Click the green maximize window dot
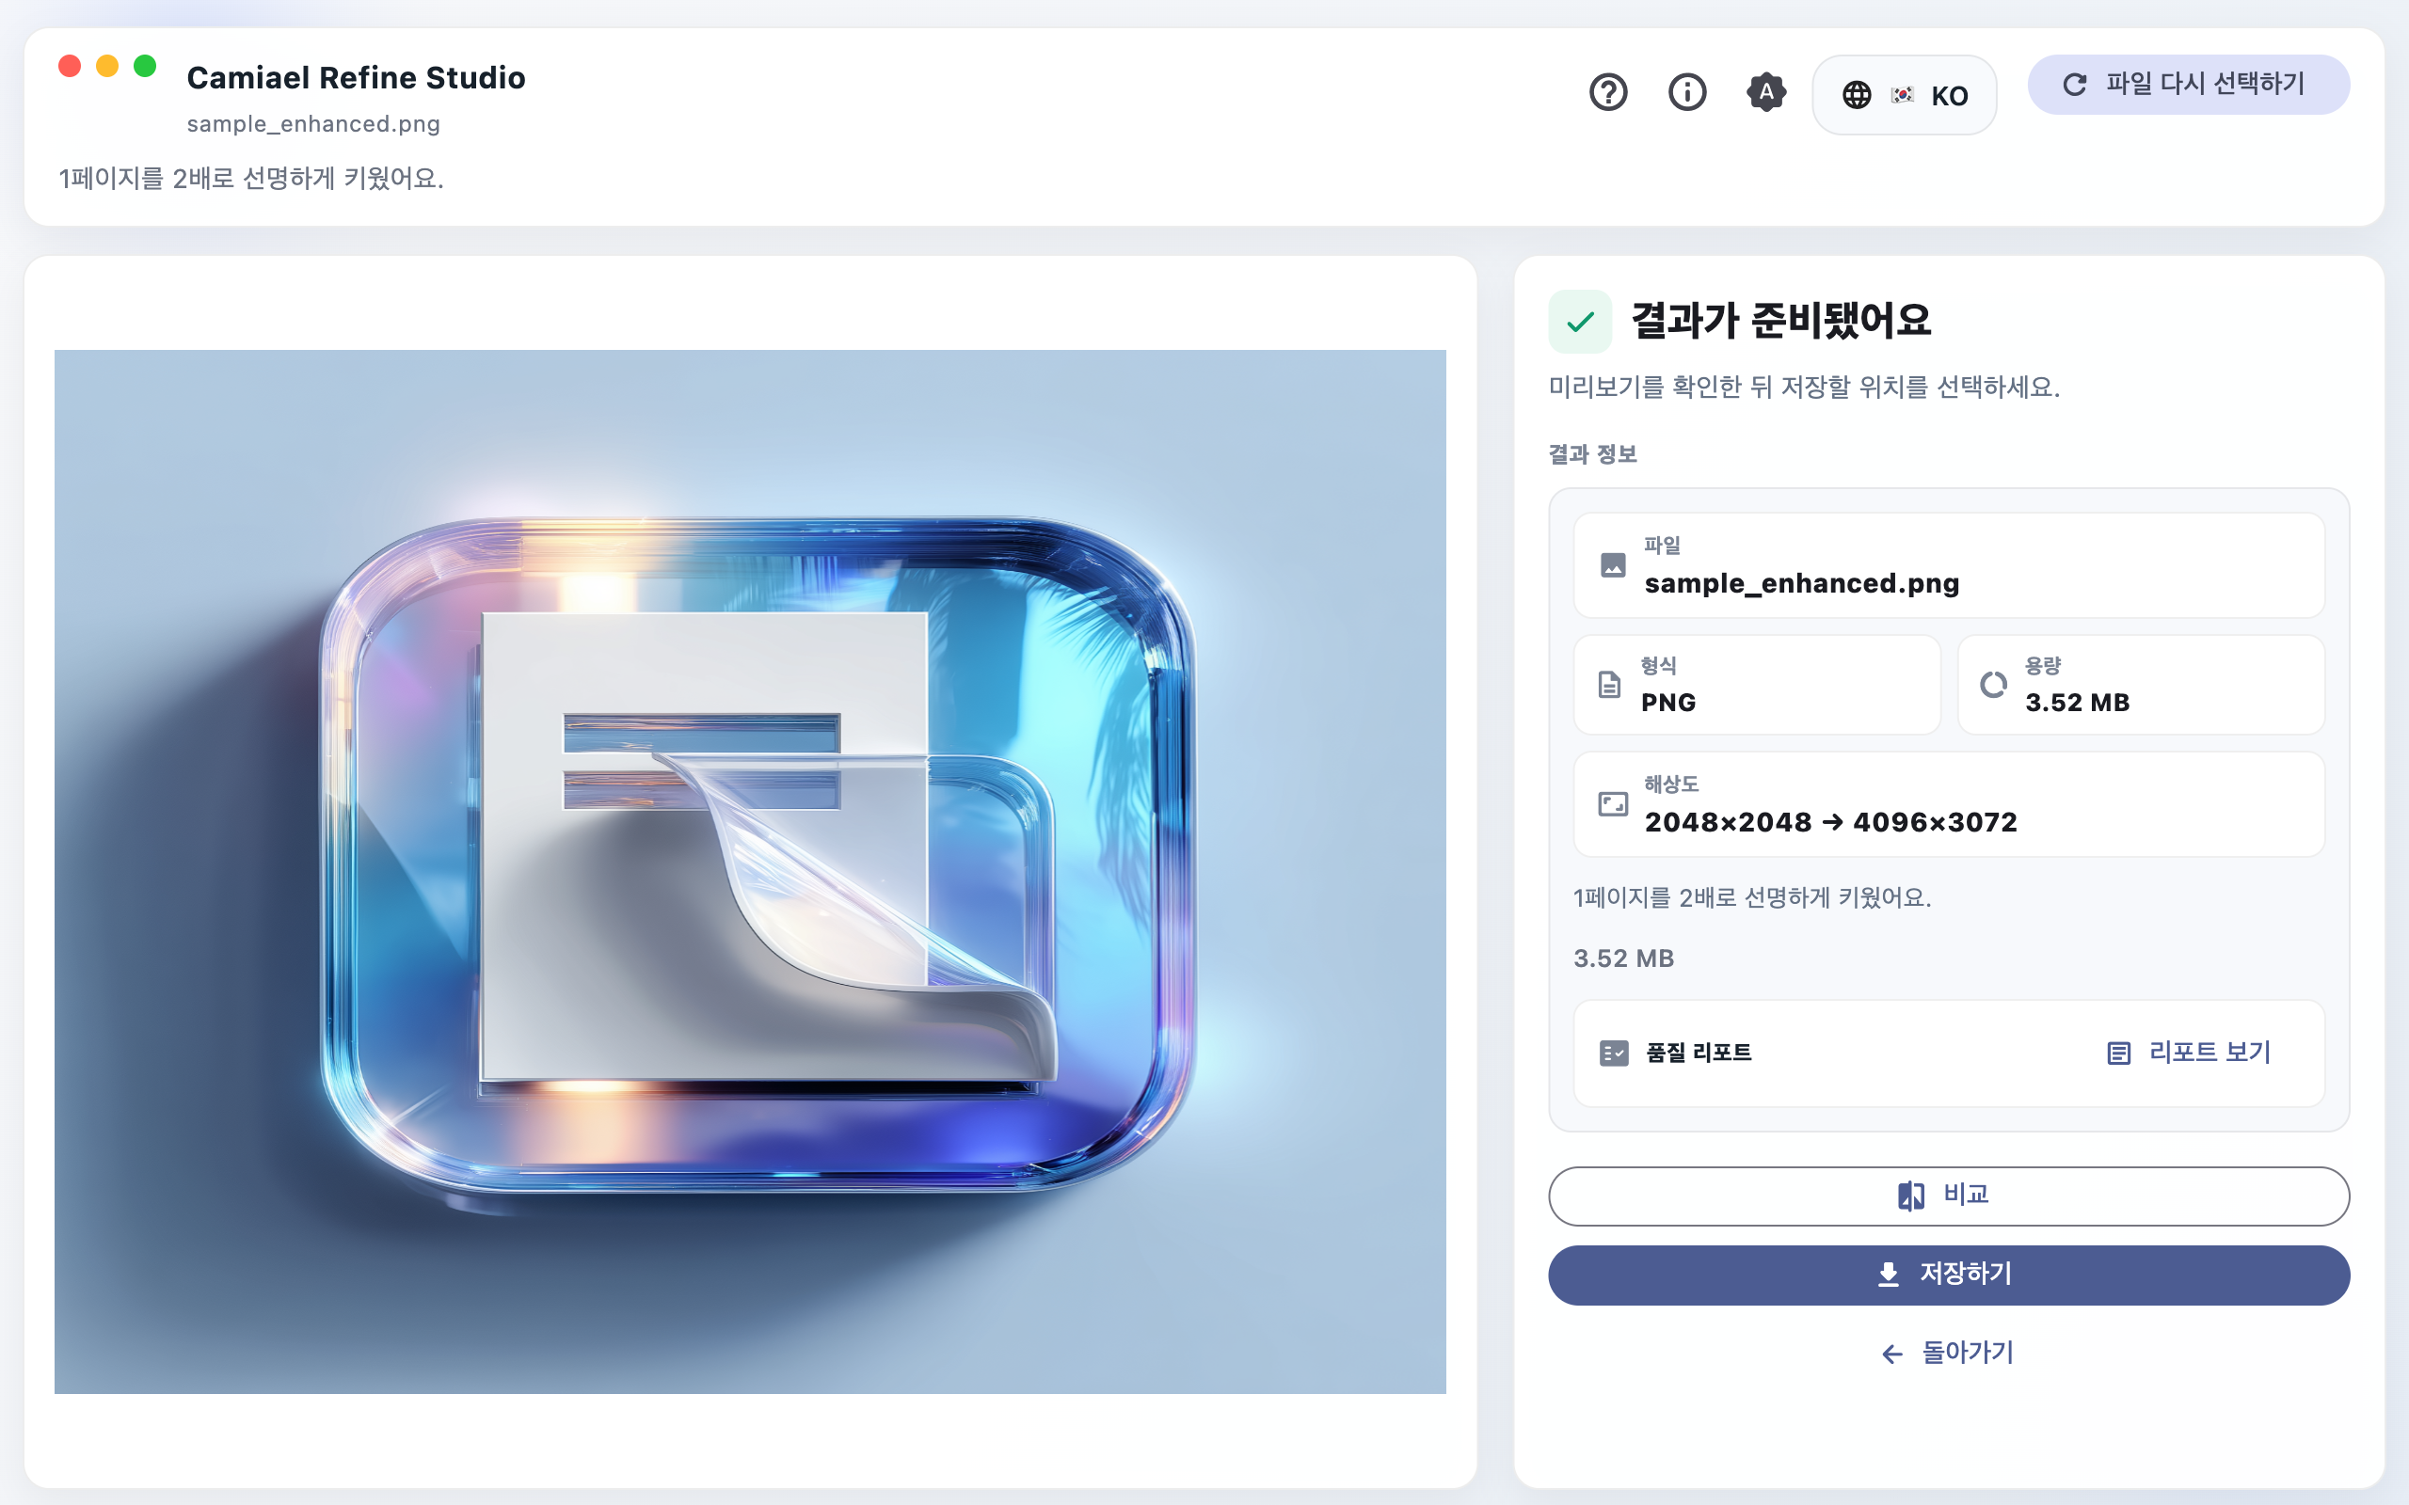The width and height of the screenshot is (2409, 1505). click(145, 67)
